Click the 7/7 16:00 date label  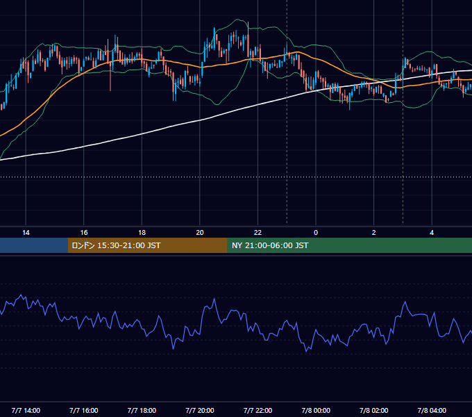pos(84,410)
